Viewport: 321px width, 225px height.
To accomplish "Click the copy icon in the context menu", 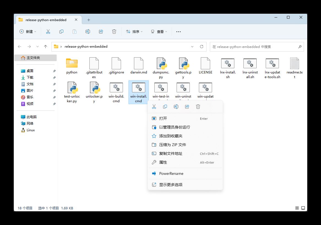I will tap(165, 107).
